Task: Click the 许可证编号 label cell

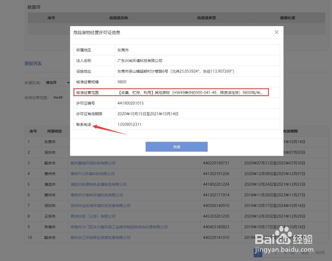Action: 94,103
